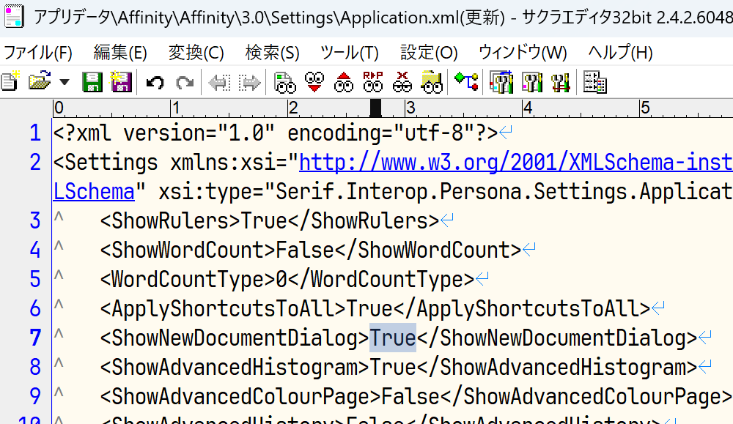Click the highlighted True value on line 7
Screen dimensions: 733x424
click(x=393, y=338)
